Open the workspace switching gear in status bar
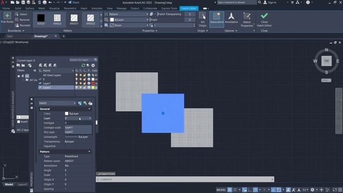 click(x=312, y=190)
